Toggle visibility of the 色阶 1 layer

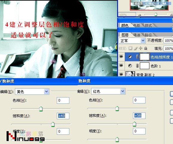click(121, 66)
